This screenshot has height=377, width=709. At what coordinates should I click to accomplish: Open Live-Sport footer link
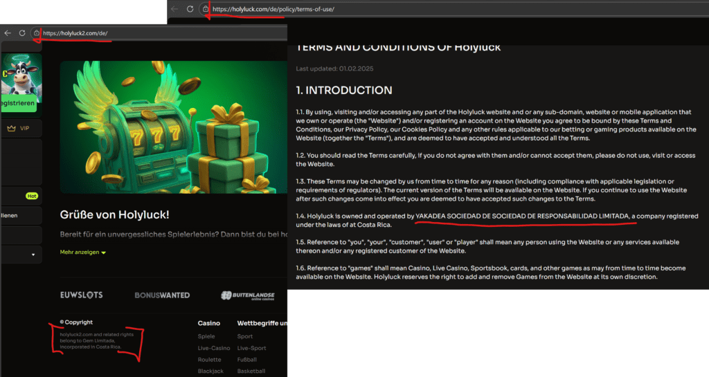[x=252, y=348]
